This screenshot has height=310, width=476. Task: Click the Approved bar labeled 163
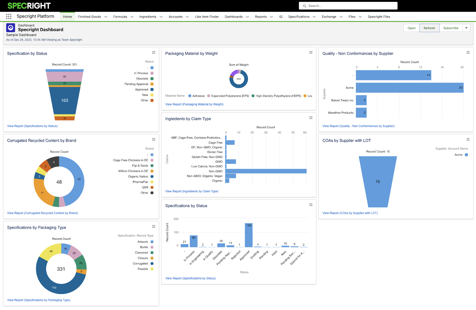249,235
